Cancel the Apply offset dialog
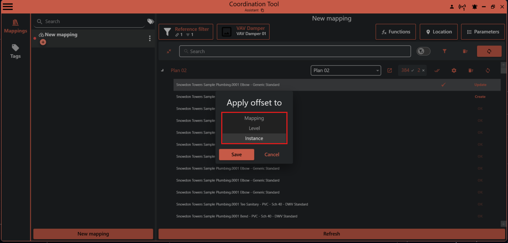 pyautogui.click(x=272, y=154)
